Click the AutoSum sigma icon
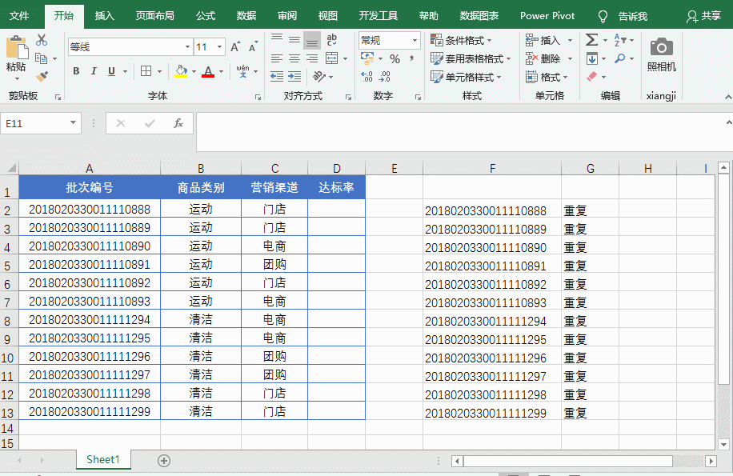Screen dimensions: 733x476 (591, 40)
